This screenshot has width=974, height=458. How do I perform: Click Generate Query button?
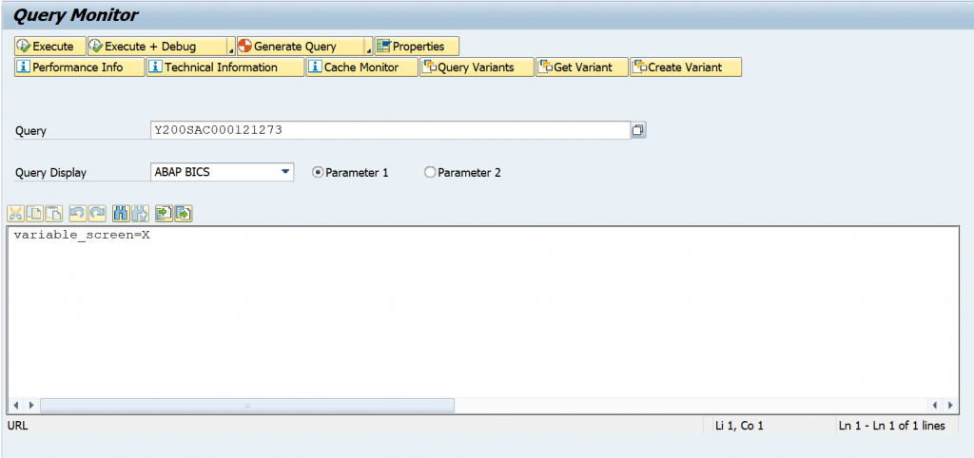click(300, 47)
